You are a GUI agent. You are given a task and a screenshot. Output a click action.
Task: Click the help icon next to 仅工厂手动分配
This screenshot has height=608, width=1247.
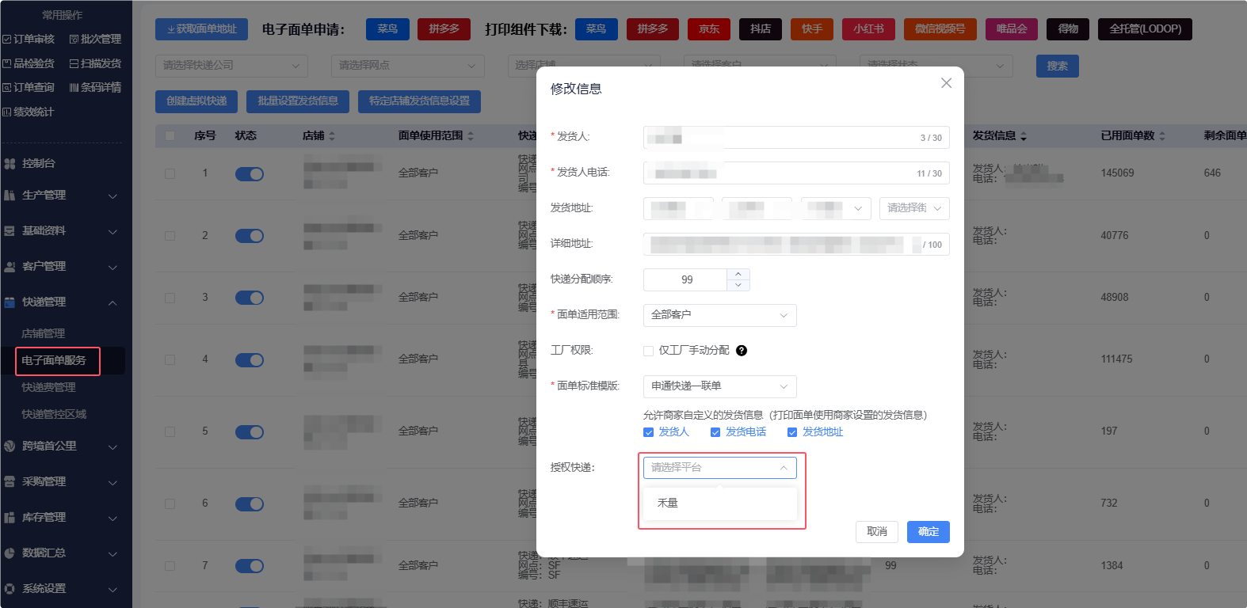click(x=742, y=351)
